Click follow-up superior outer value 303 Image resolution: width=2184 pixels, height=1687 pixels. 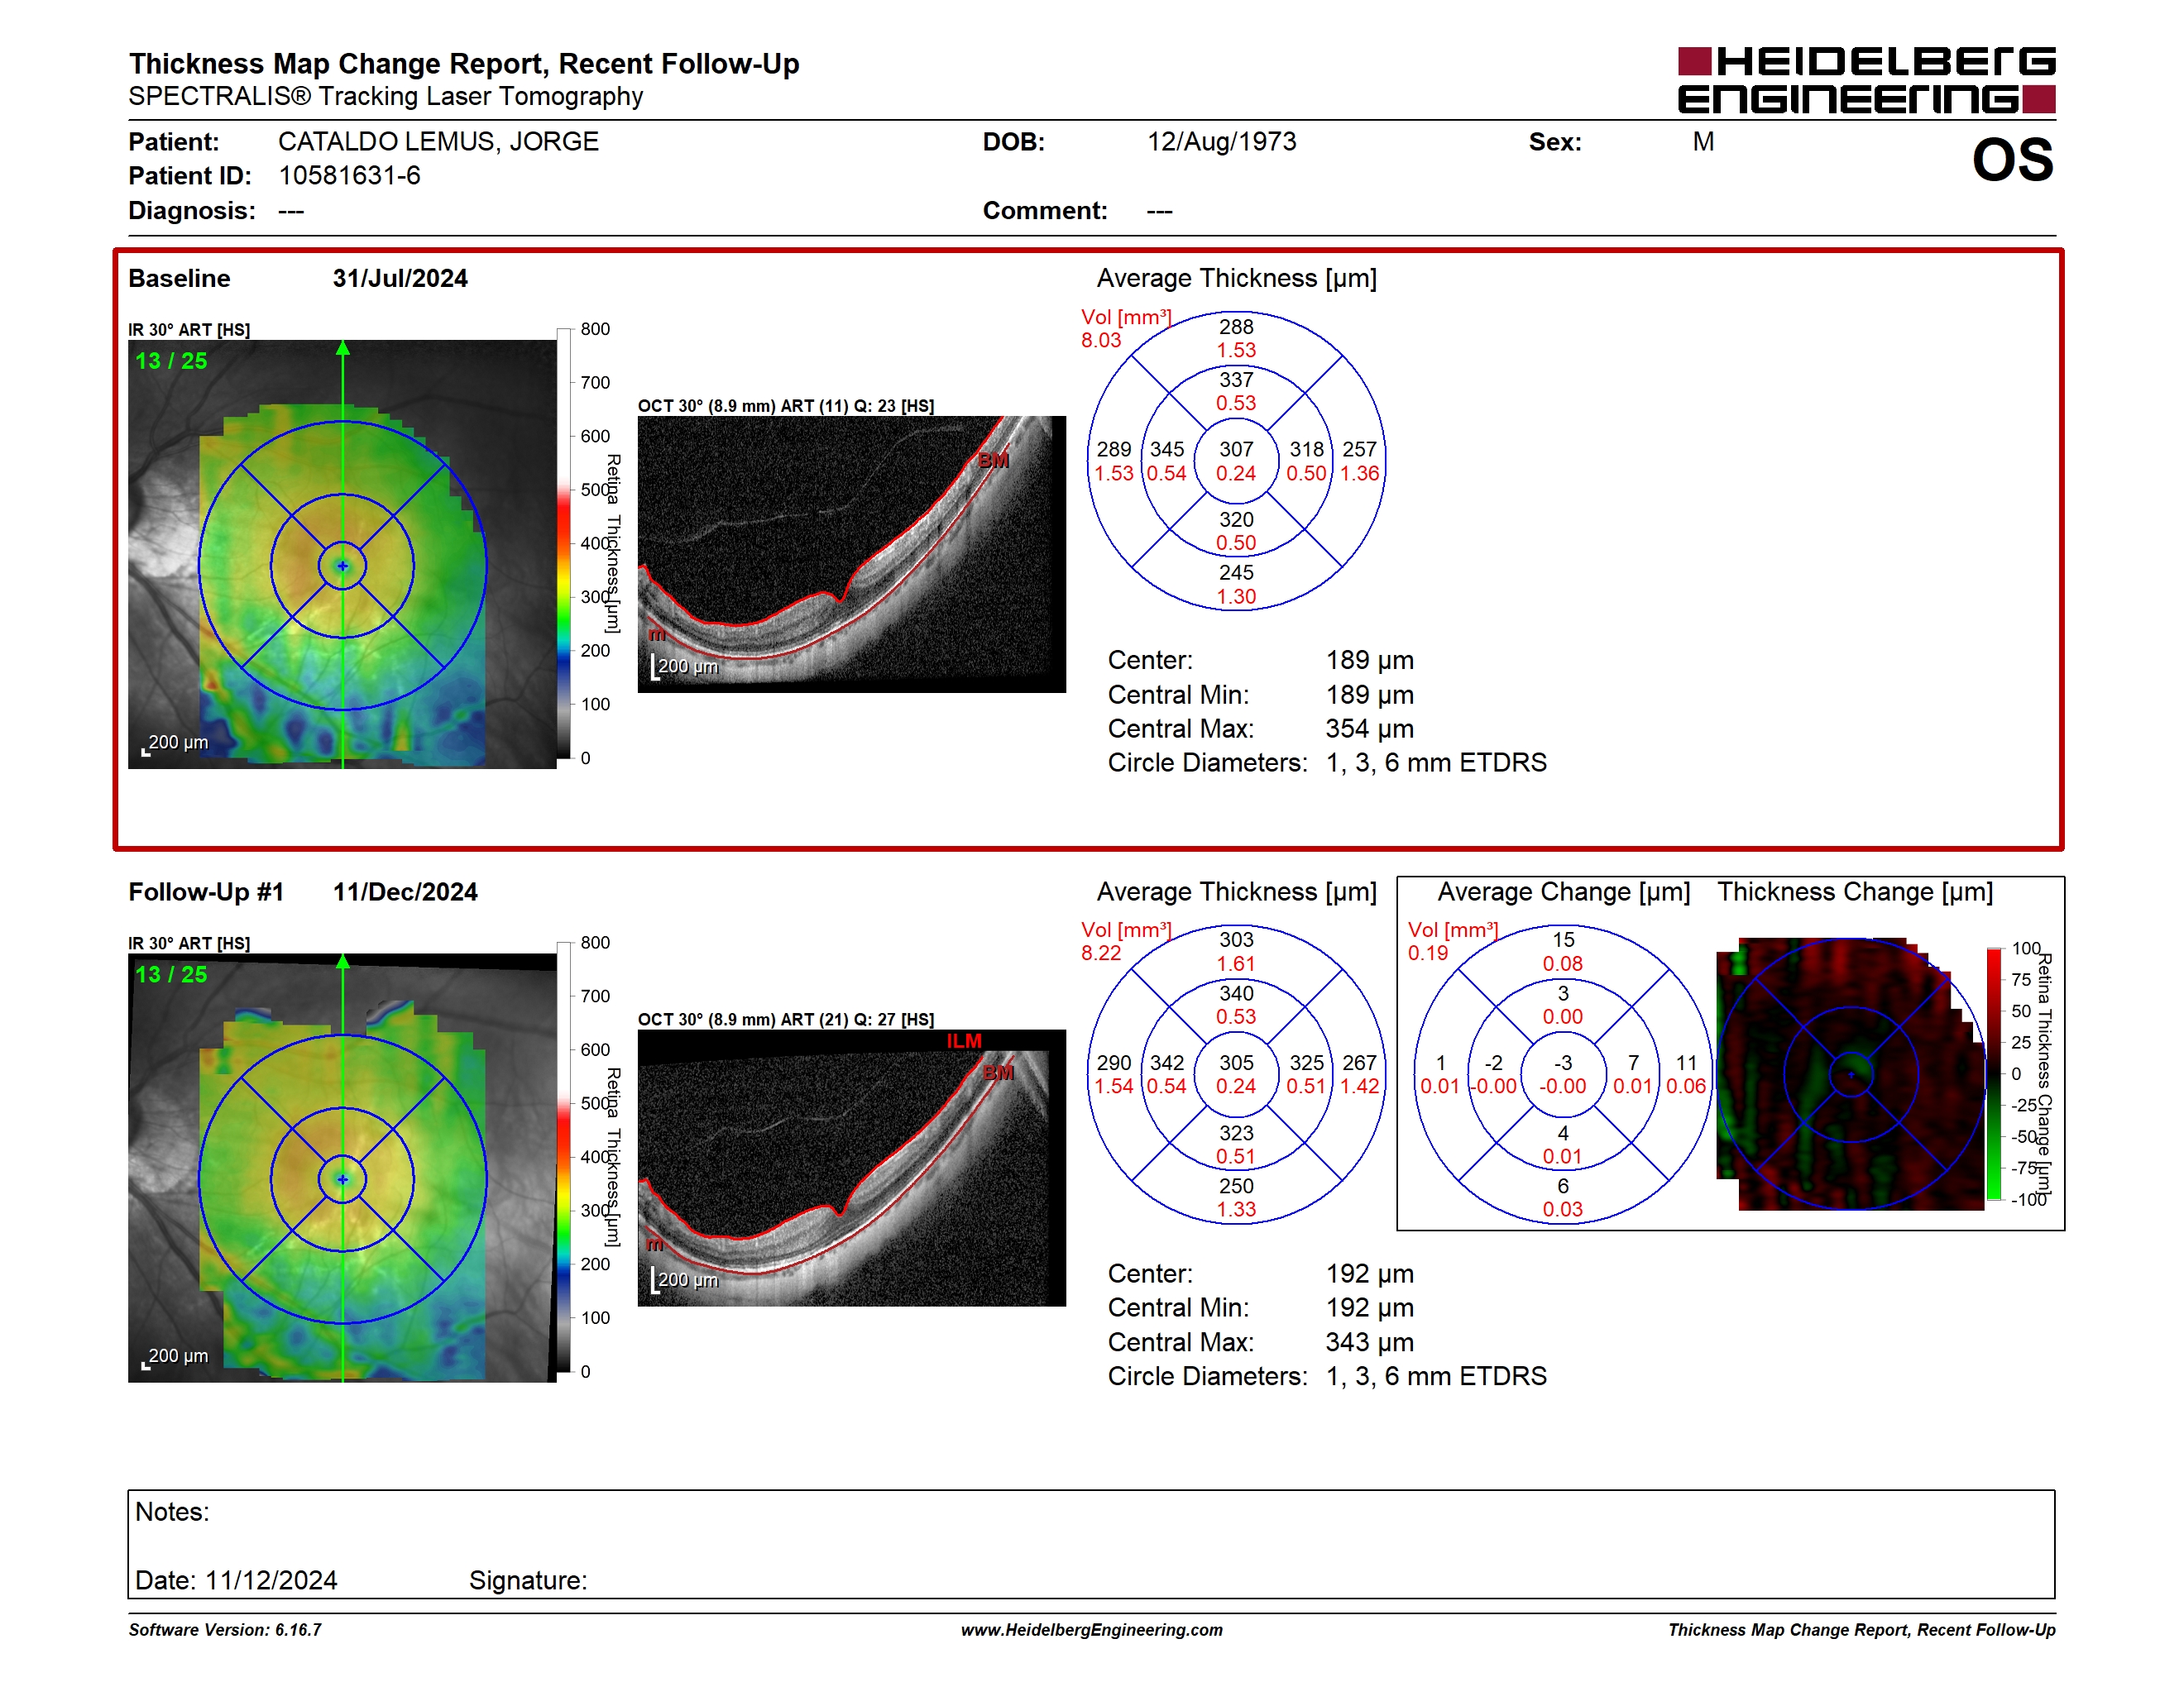(x=1236, y=939)
